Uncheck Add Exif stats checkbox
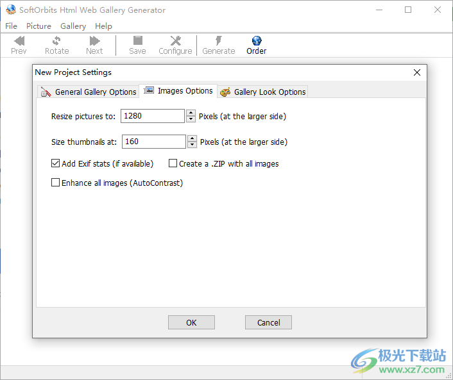453x380 pixels. pos(55,163)
